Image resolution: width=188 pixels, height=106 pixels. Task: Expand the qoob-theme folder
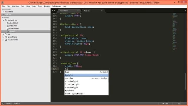(3, 37)
